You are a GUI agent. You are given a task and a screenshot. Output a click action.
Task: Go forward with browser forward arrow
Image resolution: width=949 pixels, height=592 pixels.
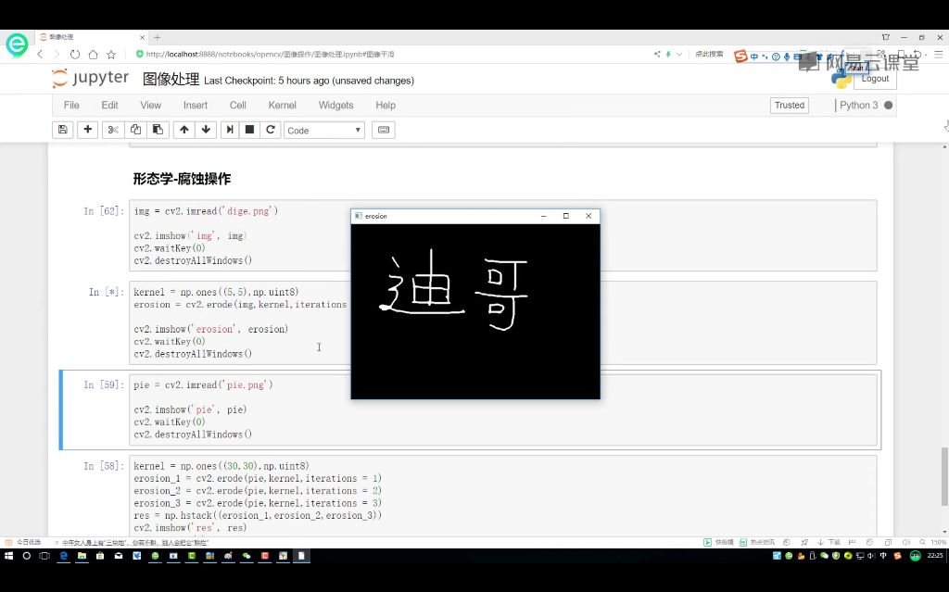point(57,55)
